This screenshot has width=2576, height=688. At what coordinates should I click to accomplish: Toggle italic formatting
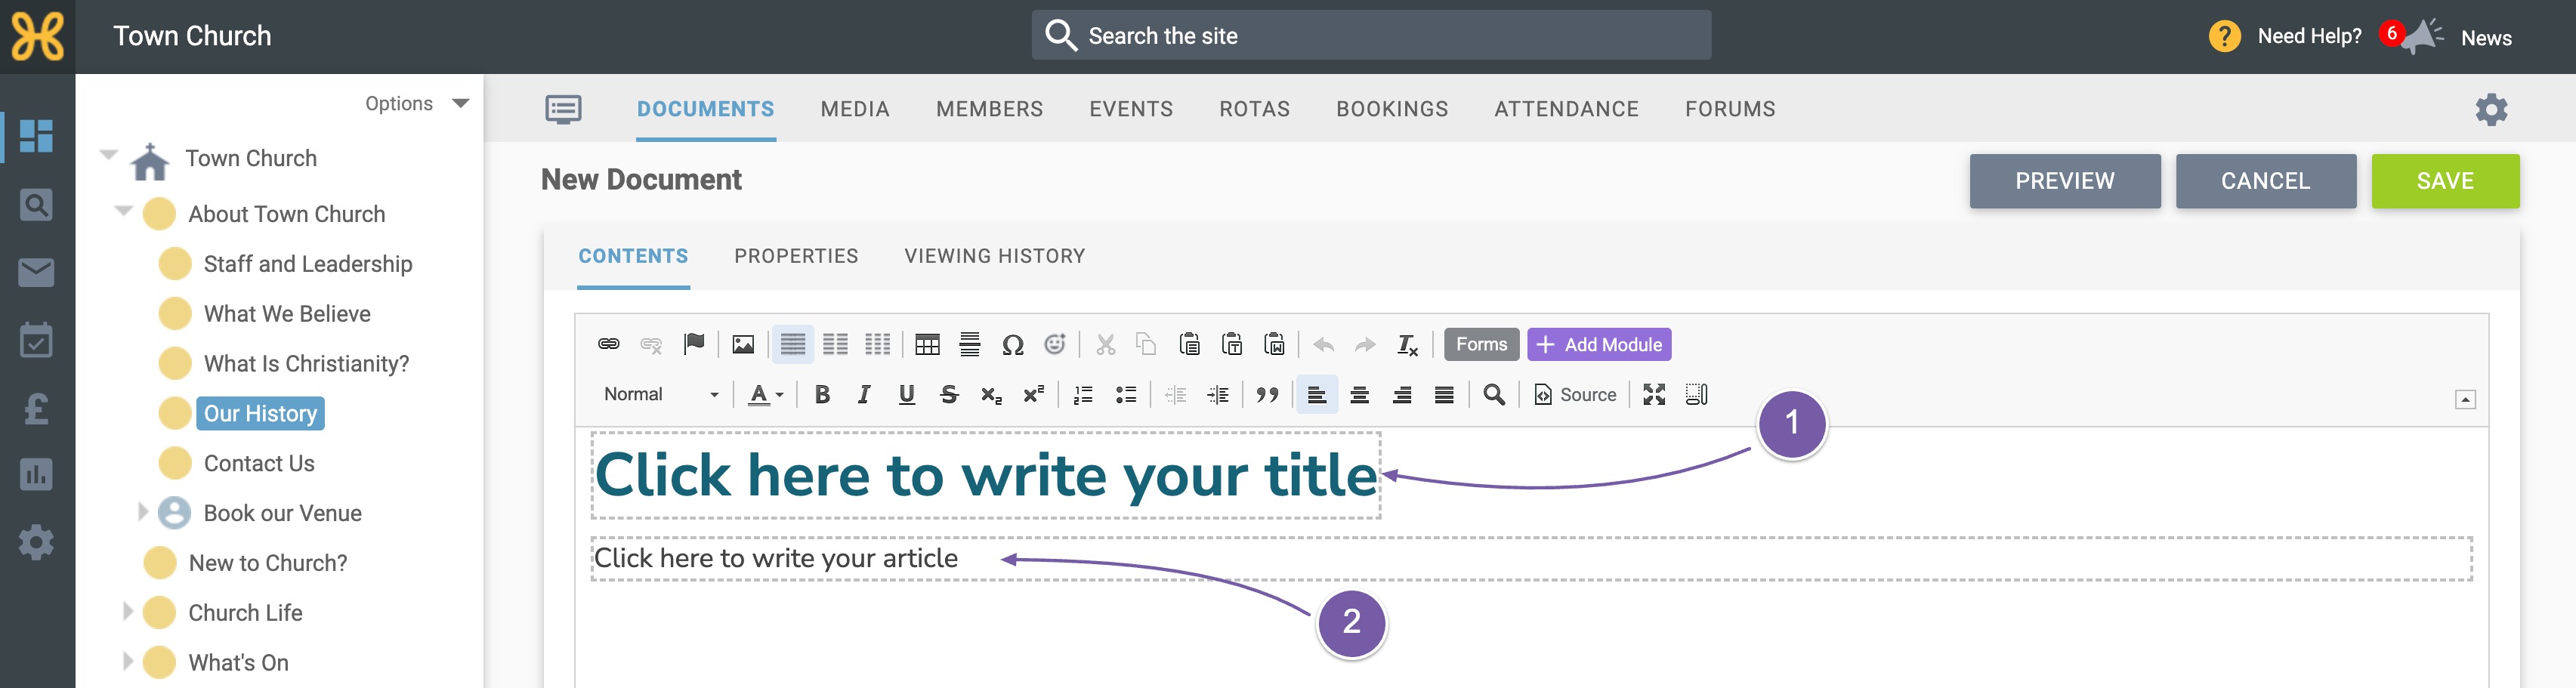[x=864, y=395]
